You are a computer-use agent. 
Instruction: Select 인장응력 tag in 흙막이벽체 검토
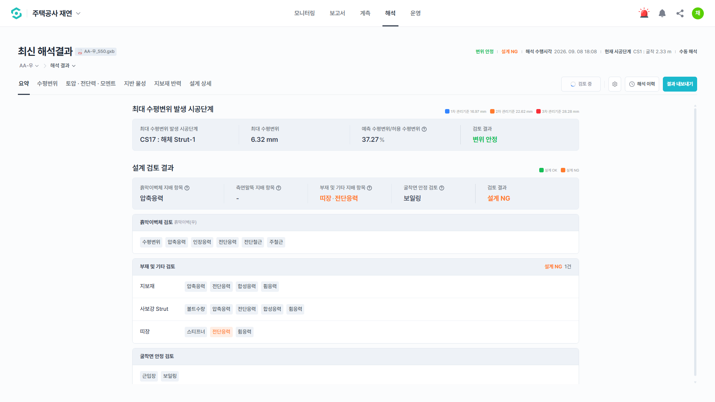click(202, 242)
